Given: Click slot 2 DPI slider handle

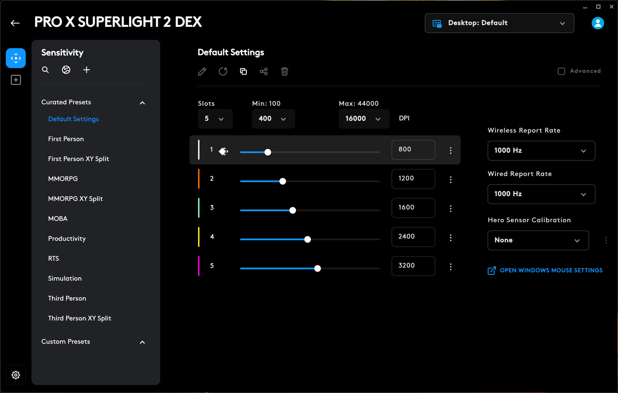Looking at the screenshot, I should click(x=283, y=181).
